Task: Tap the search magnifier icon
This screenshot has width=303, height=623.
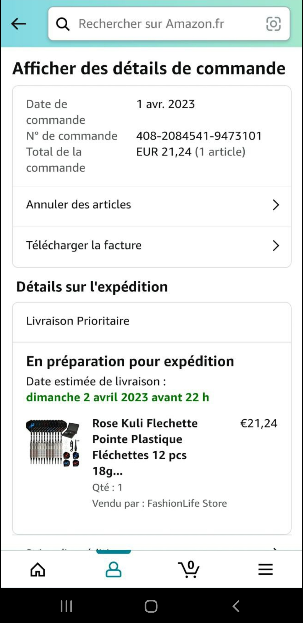Action: coord(63,24)
